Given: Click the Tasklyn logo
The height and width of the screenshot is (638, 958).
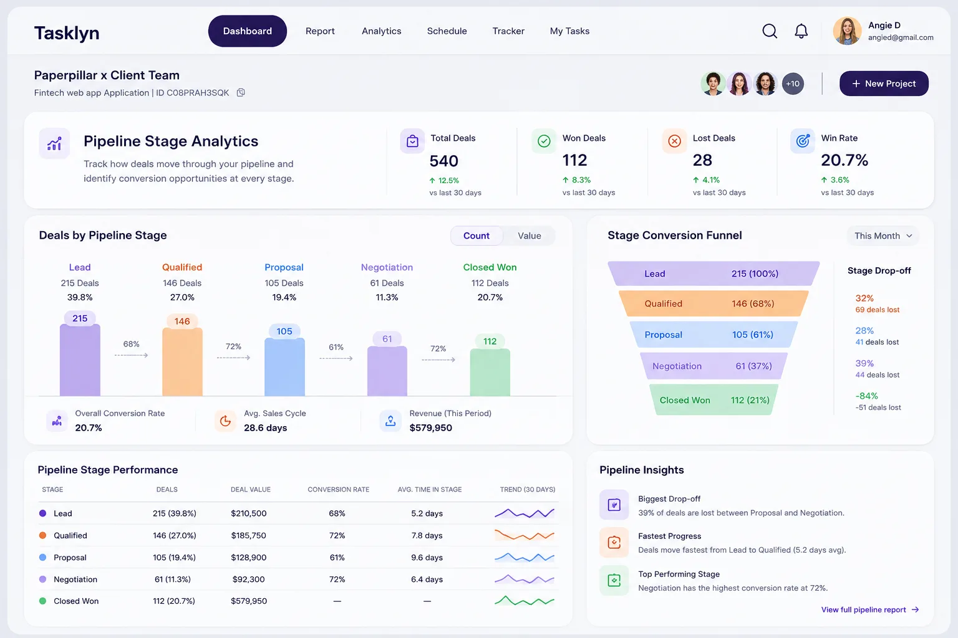Looking at the screenshot, I should point(67,33).
